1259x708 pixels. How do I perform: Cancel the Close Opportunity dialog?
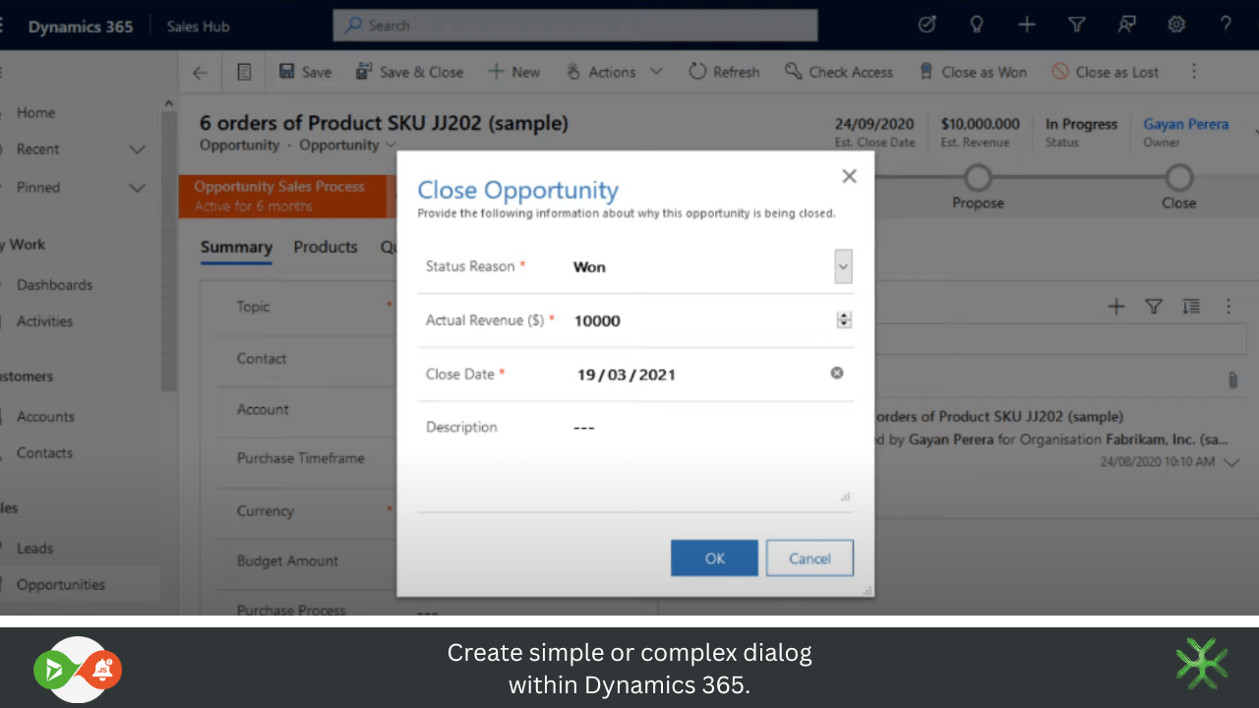click(809, 558)
